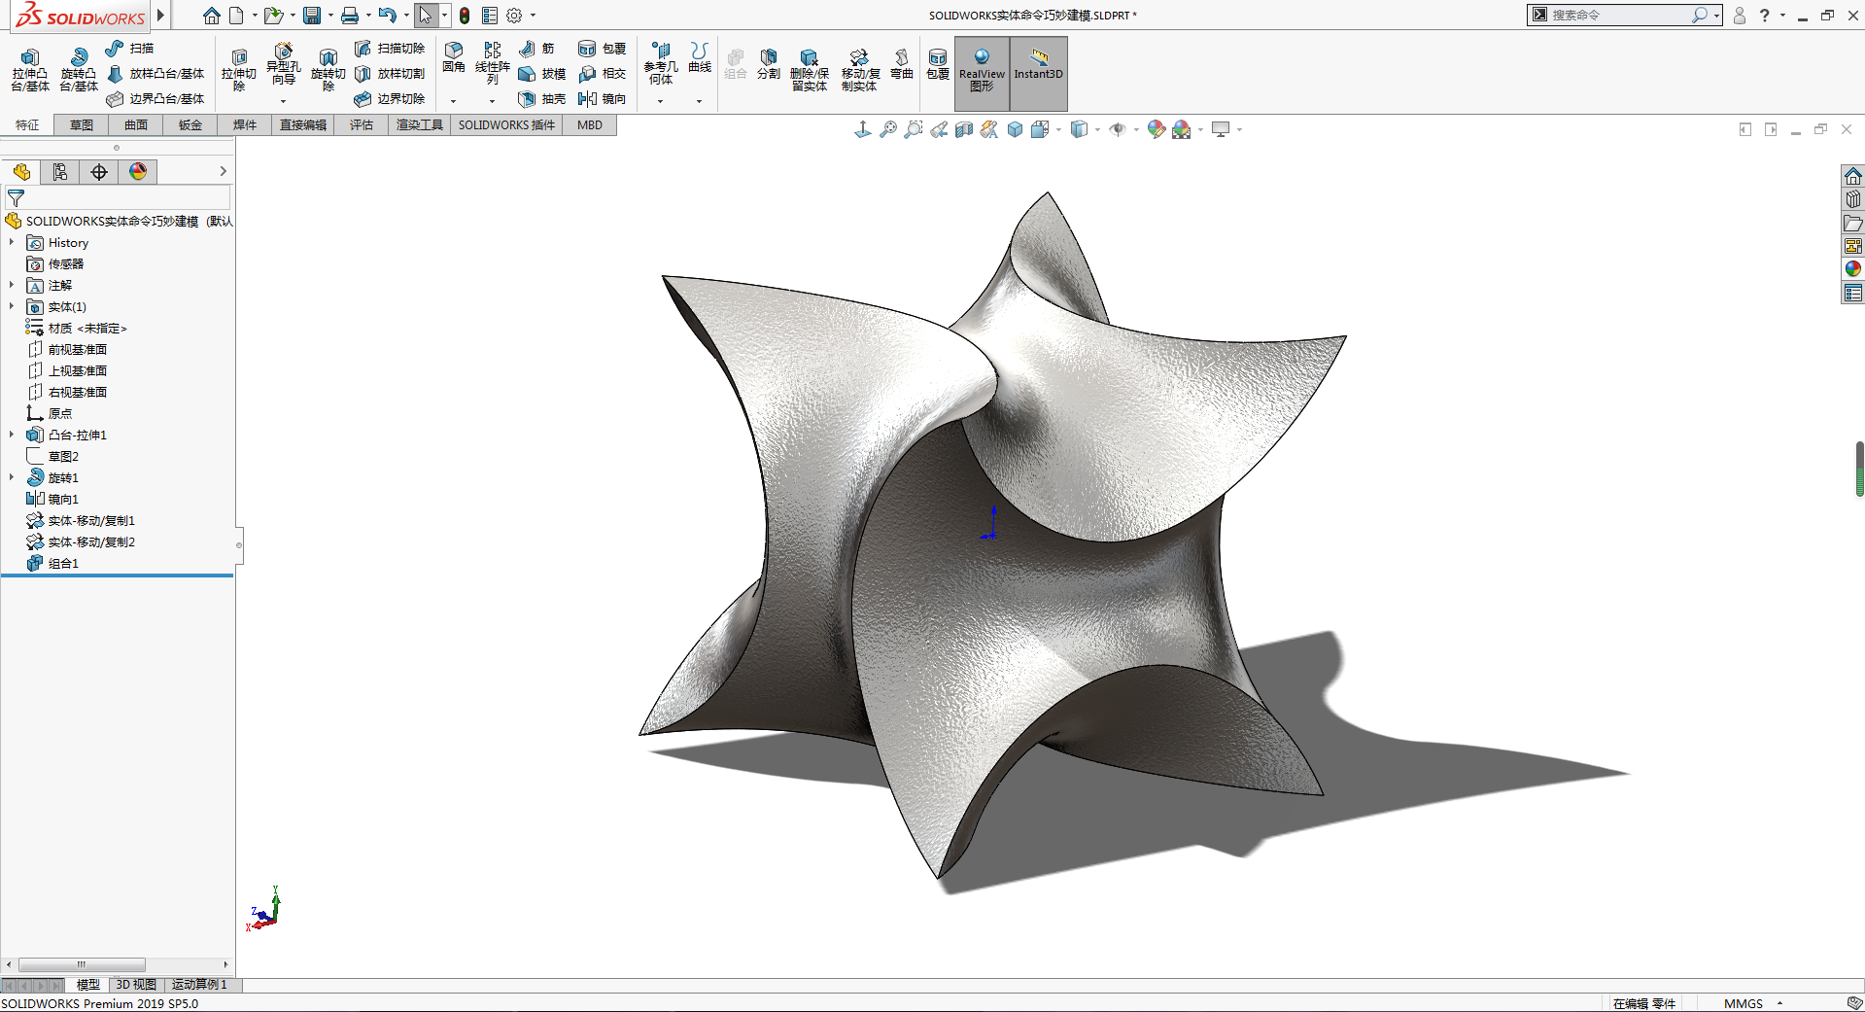Select the Revolved Boss/Base (旋转凸台/基体) tool
The image size is (1865, 1012).
[79, 70]
